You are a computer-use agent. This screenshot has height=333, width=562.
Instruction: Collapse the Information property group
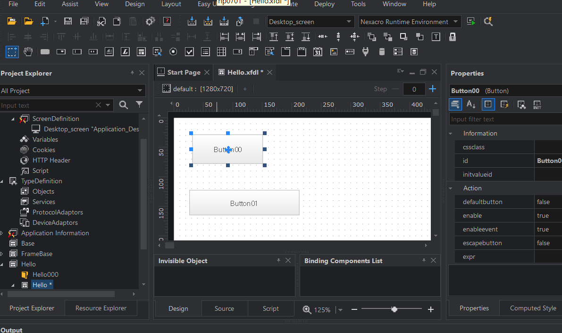[x=451, y=134]
